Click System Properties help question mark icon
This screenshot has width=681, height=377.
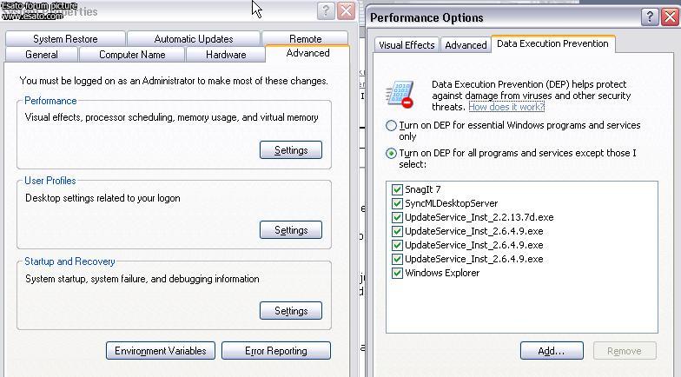326,10
